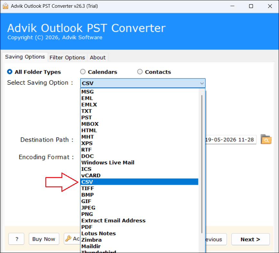The image size is (279, 253).
Task: Switch to the Filter Options tab
Action: 67,57
